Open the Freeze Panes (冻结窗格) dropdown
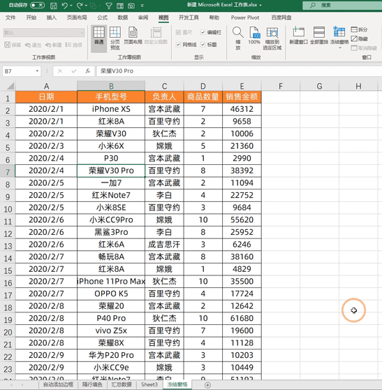Screen dimensions: 382x390 (x=339, y=48)
